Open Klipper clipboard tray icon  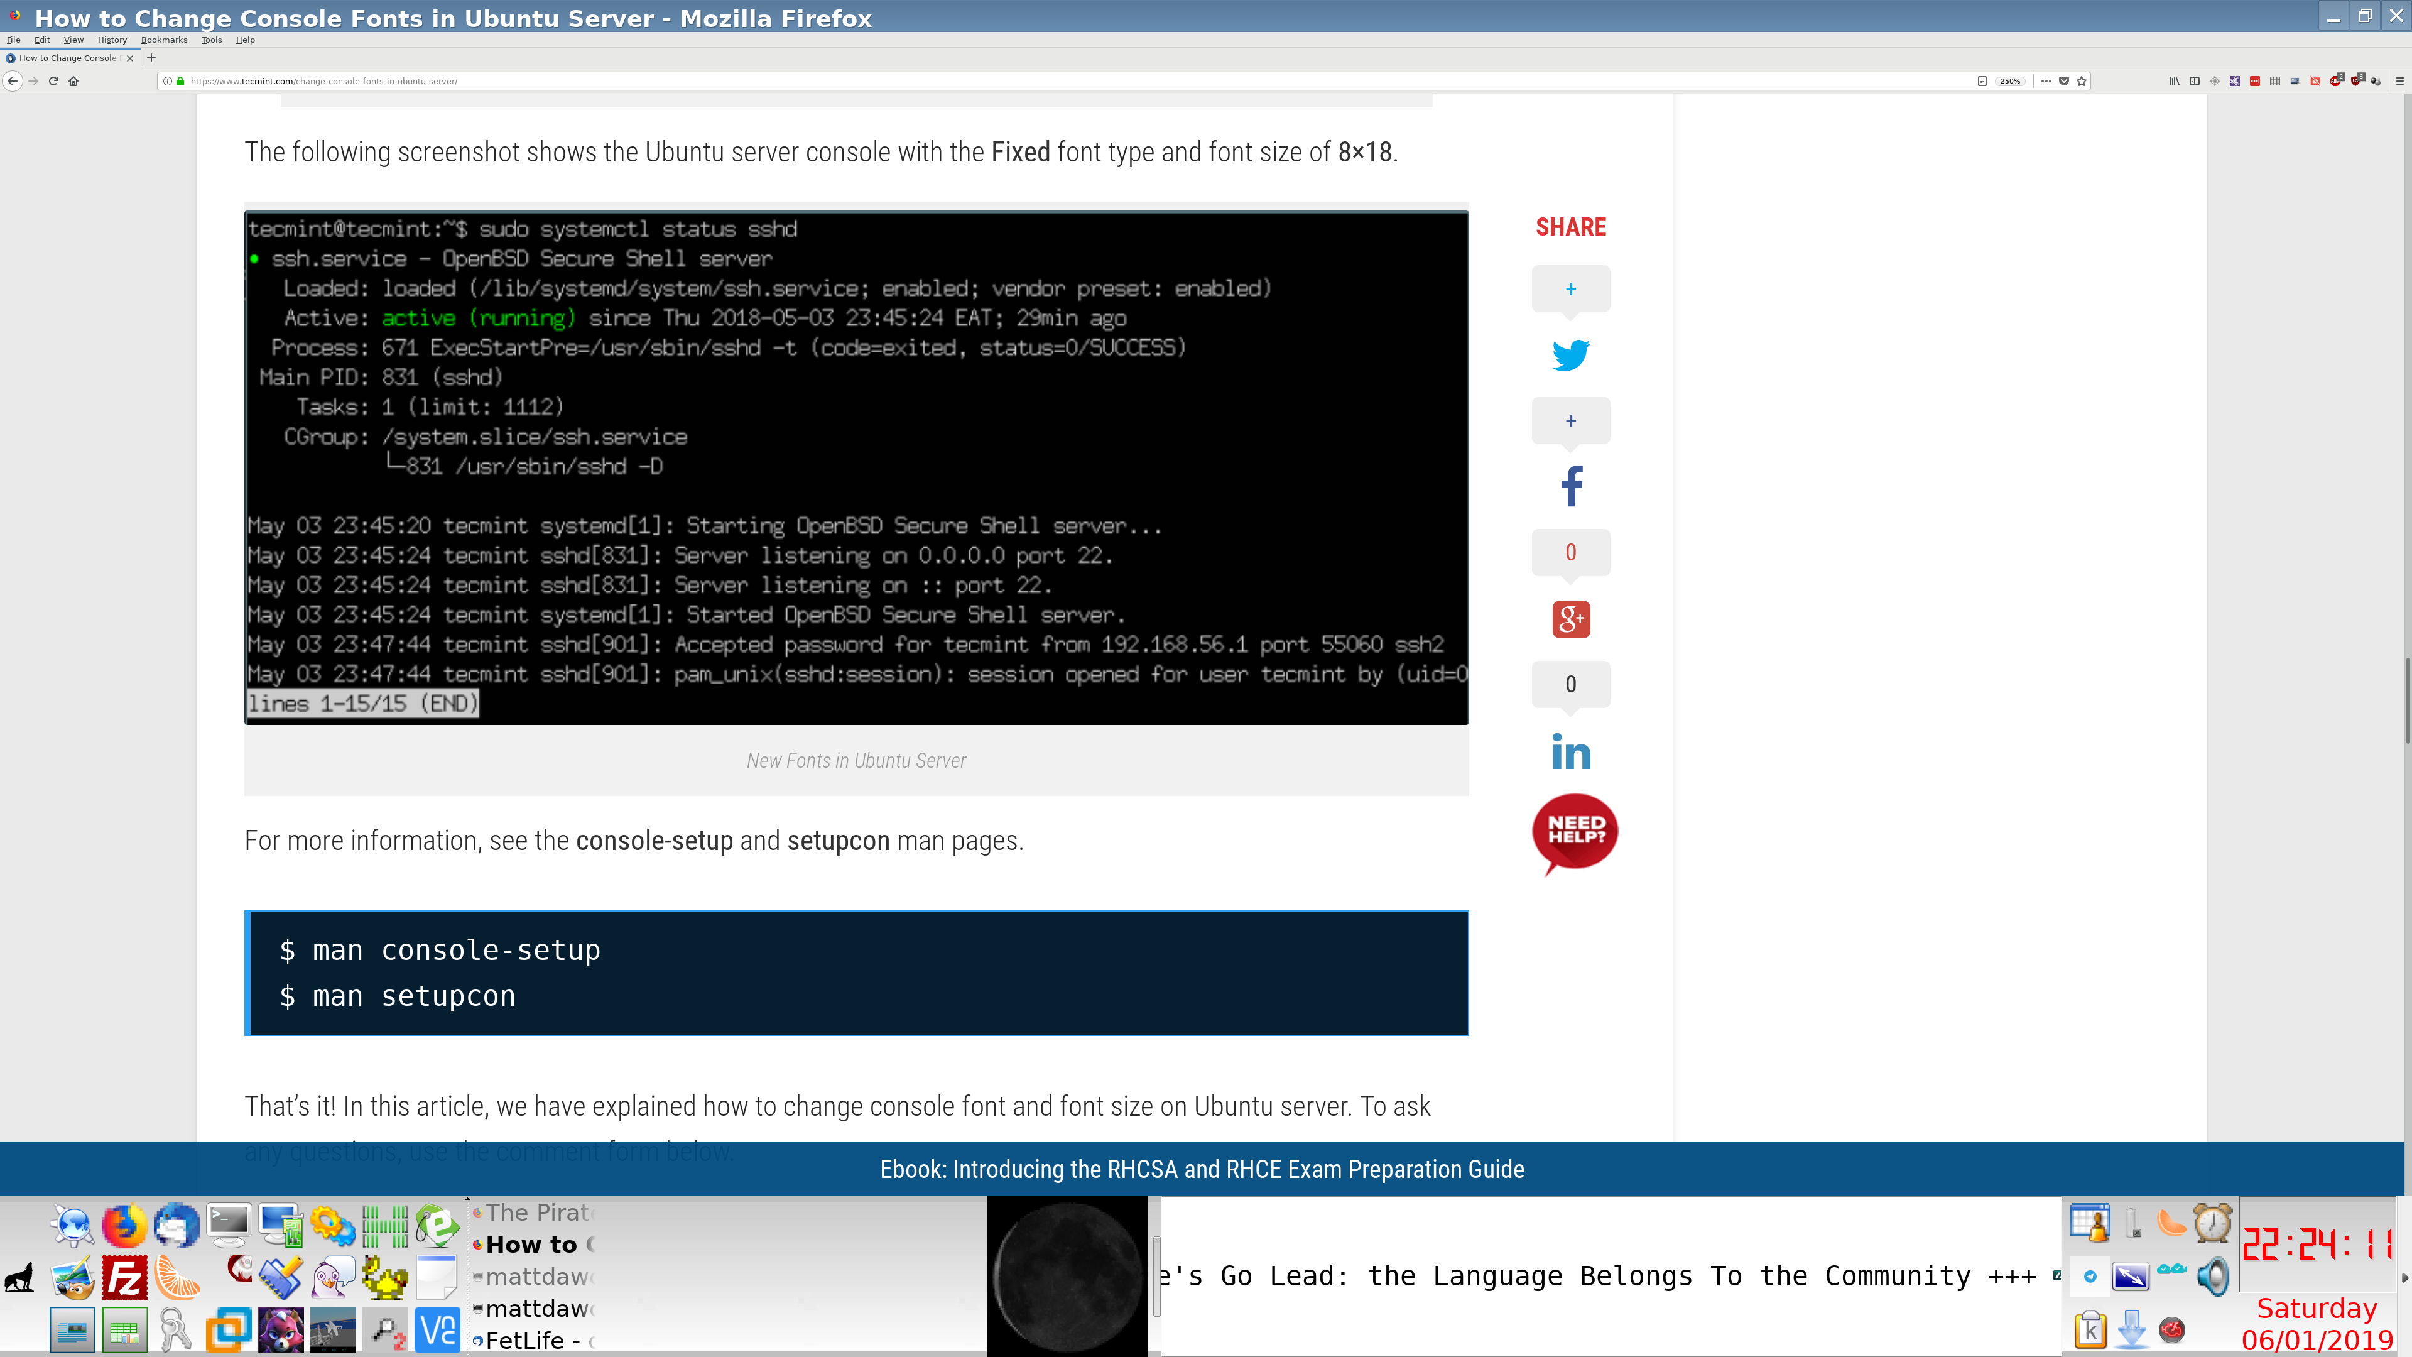click(2090, 1330)
